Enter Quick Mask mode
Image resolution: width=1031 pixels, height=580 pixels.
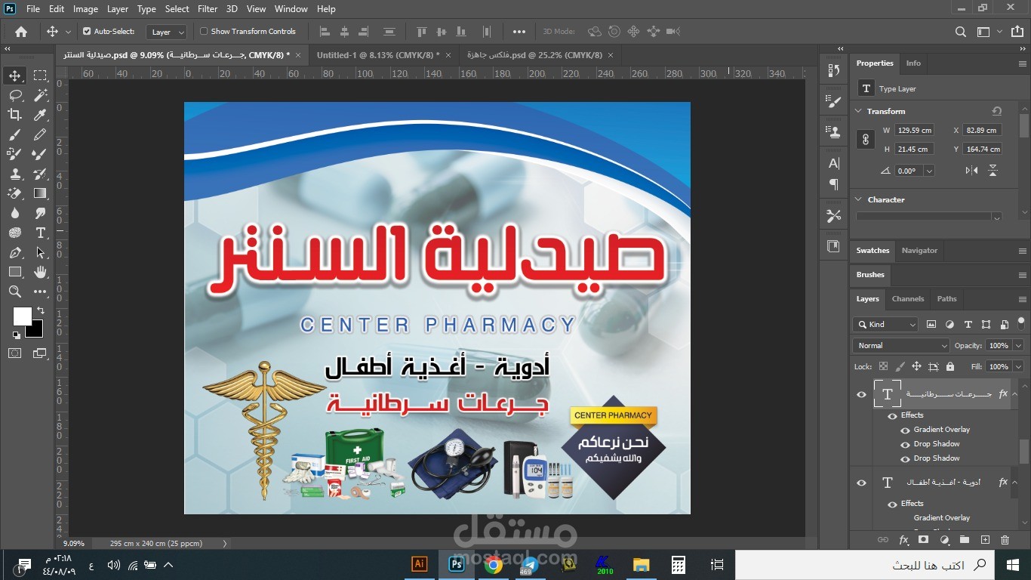14,353
